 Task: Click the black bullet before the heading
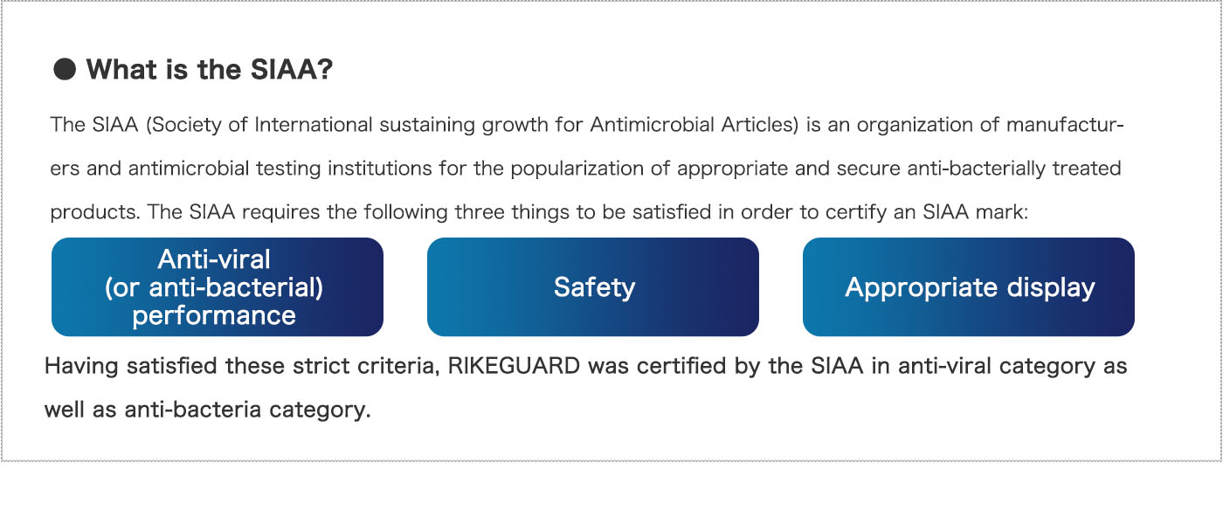tap(65, 70)
